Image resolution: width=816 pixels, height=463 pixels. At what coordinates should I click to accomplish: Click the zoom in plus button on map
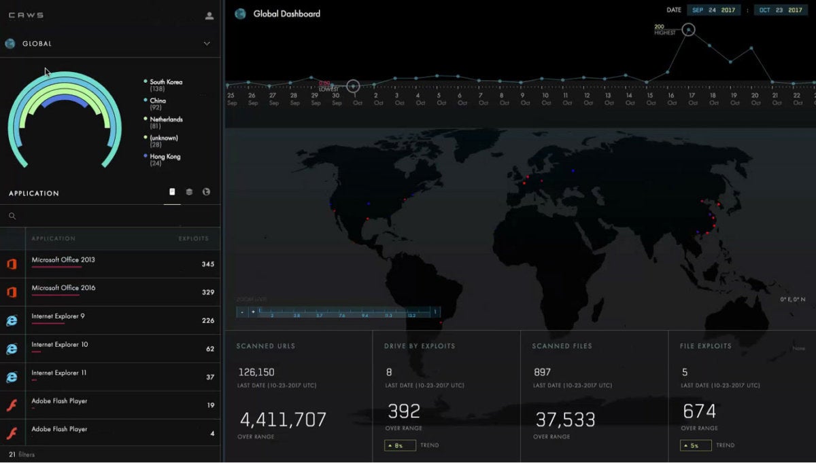[253, 312]
